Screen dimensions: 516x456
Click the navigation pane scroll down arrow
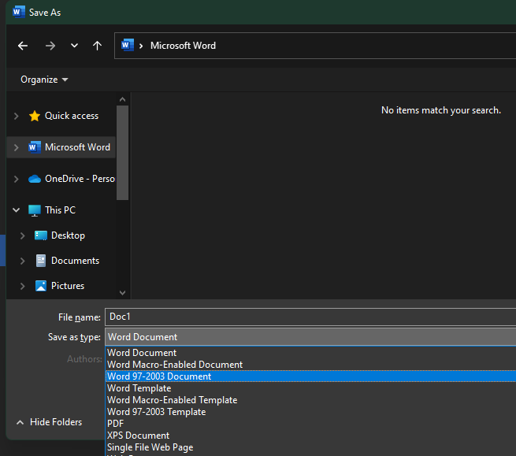point(122,292)
